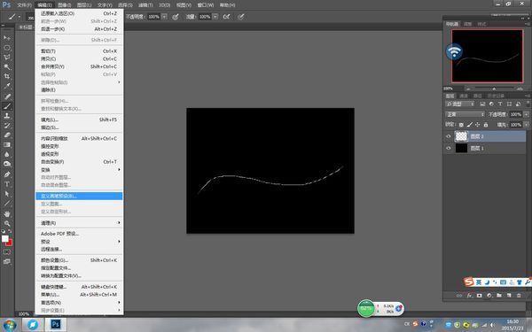Click the delete layer trash icon
532x332 pixels.
pyautogui.click(x=519, y=296)
